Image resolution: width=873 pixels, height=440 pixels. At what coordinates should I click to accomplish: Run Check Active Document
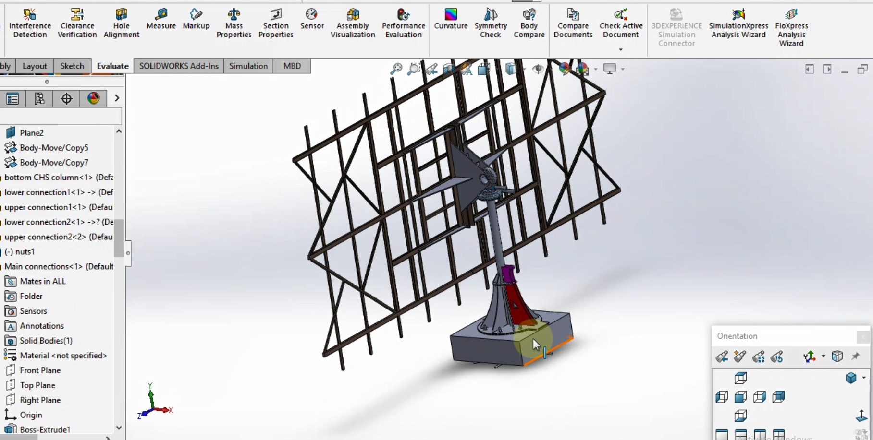(621, 23)
